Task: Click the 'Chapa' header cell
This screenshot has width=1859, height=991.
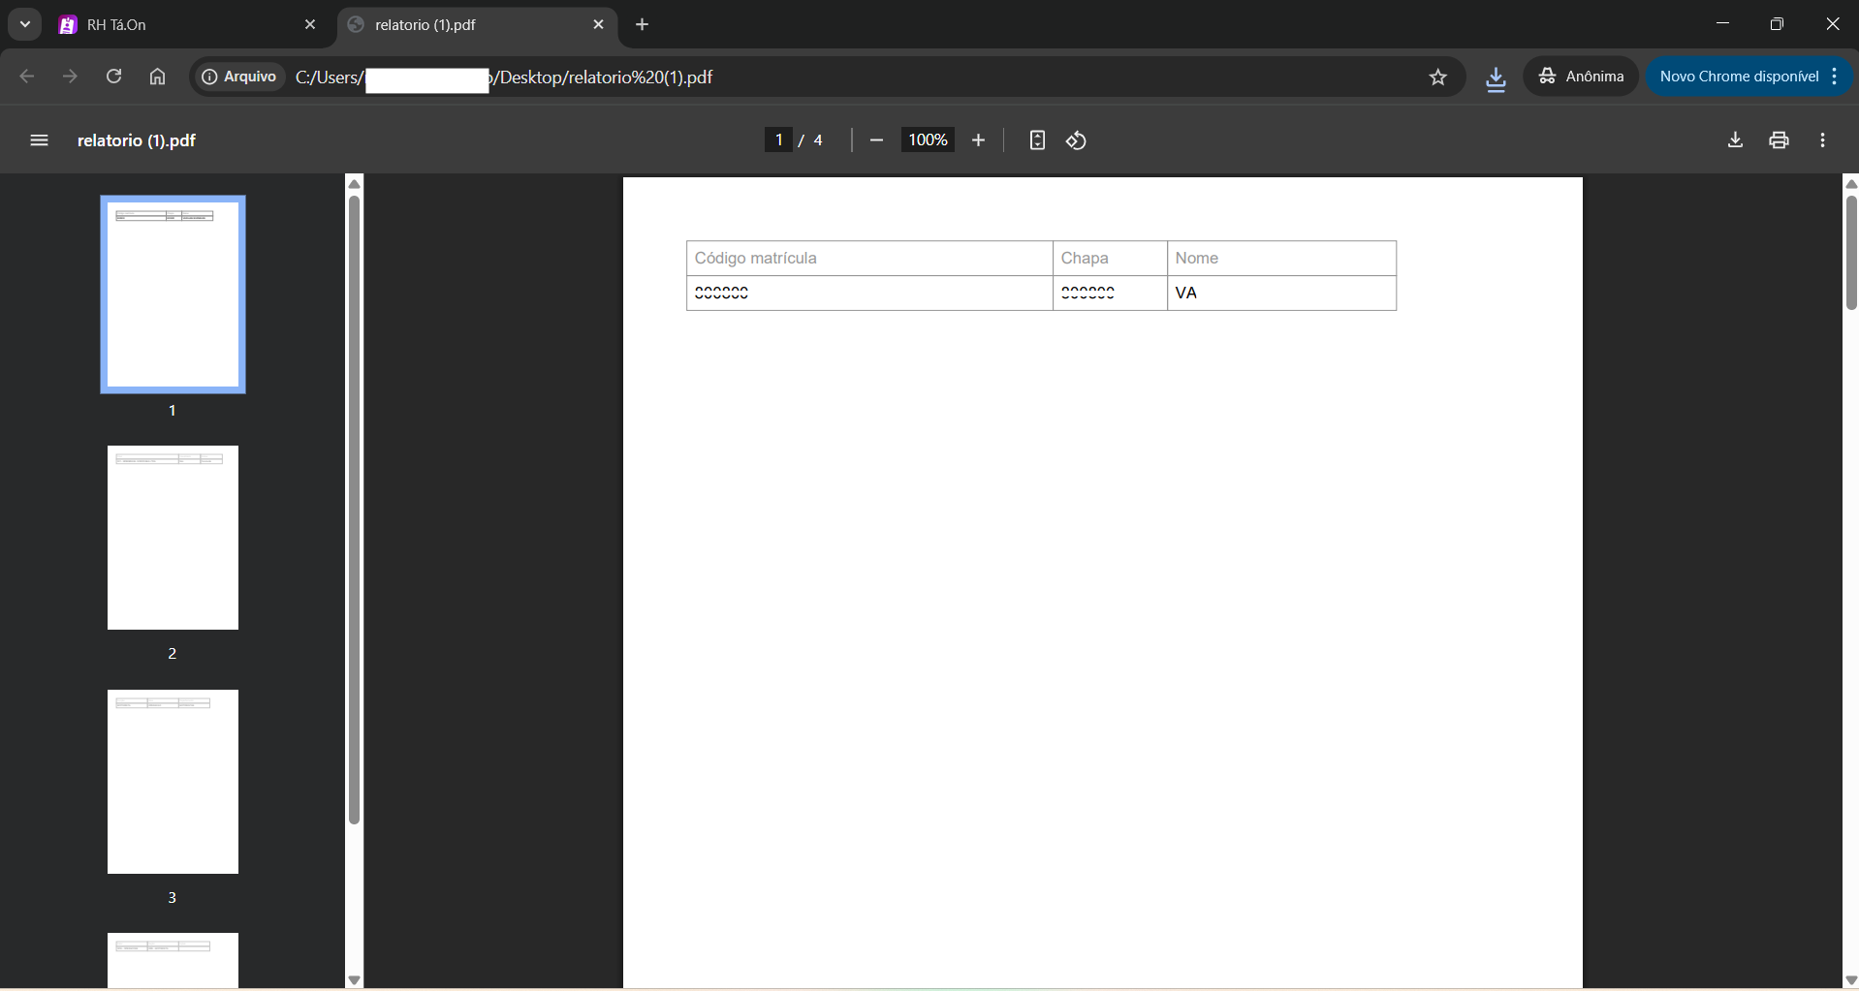Action: tap(1110, 259)
